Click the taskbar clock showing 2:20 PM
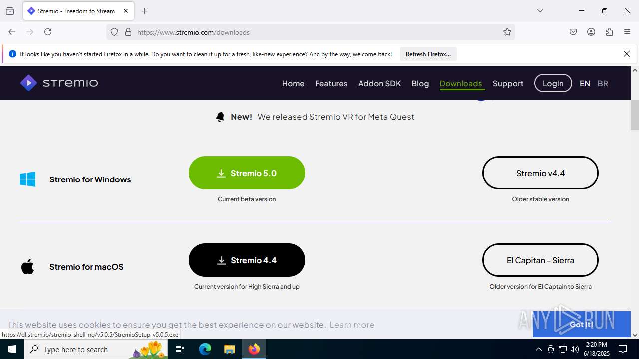This screenshot has width=639, height=359. point(597,349)
